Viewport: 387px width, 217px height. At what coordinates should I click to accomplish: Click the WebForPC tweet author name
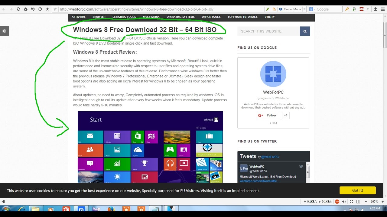pos(257,166)
